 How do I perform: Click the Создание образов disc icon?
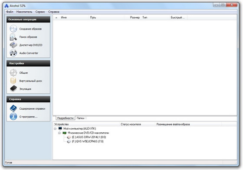13,29
